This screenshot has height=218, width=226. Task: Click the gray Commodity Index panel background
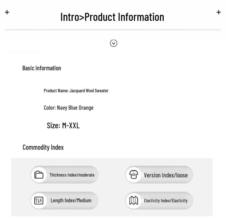coord(112,187)
